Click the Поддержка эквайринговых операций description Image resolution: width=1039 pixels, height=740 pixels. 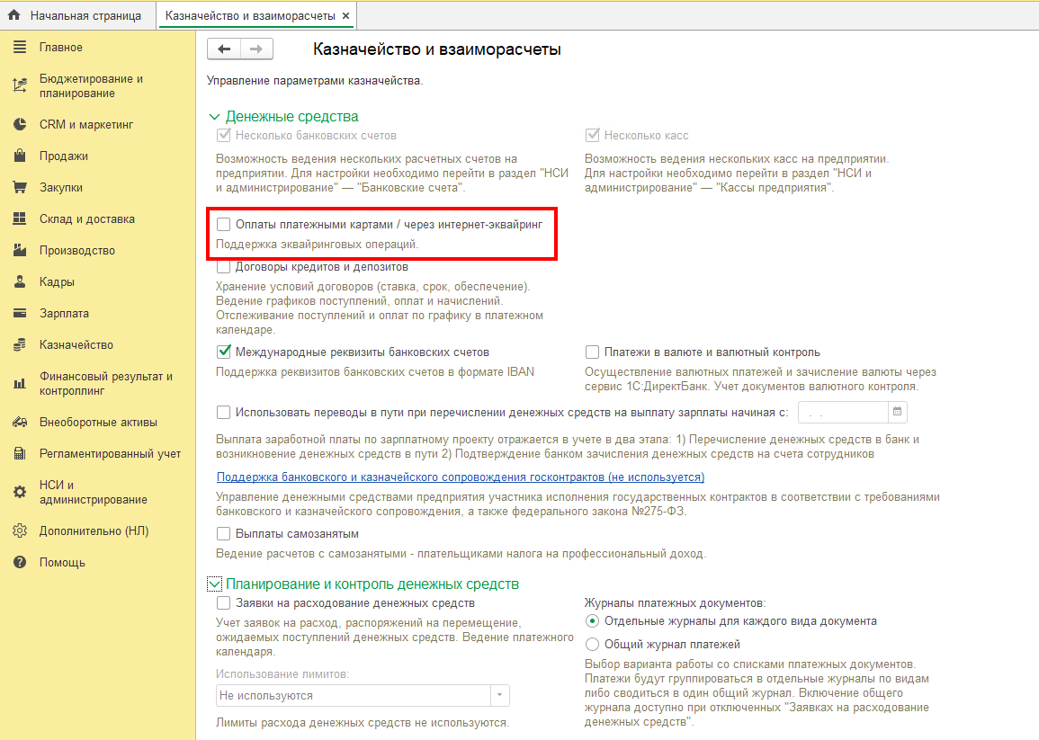318,244
